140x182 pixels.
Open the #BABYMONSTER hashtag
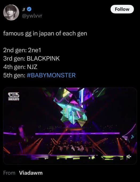click(x=51, y=75)
